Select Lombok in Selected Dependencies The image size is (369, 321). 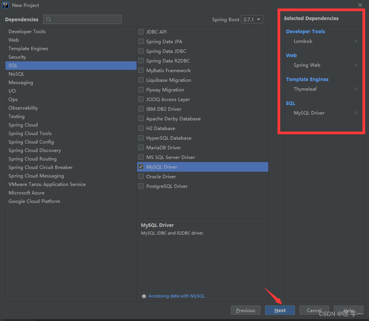point(303,41)
